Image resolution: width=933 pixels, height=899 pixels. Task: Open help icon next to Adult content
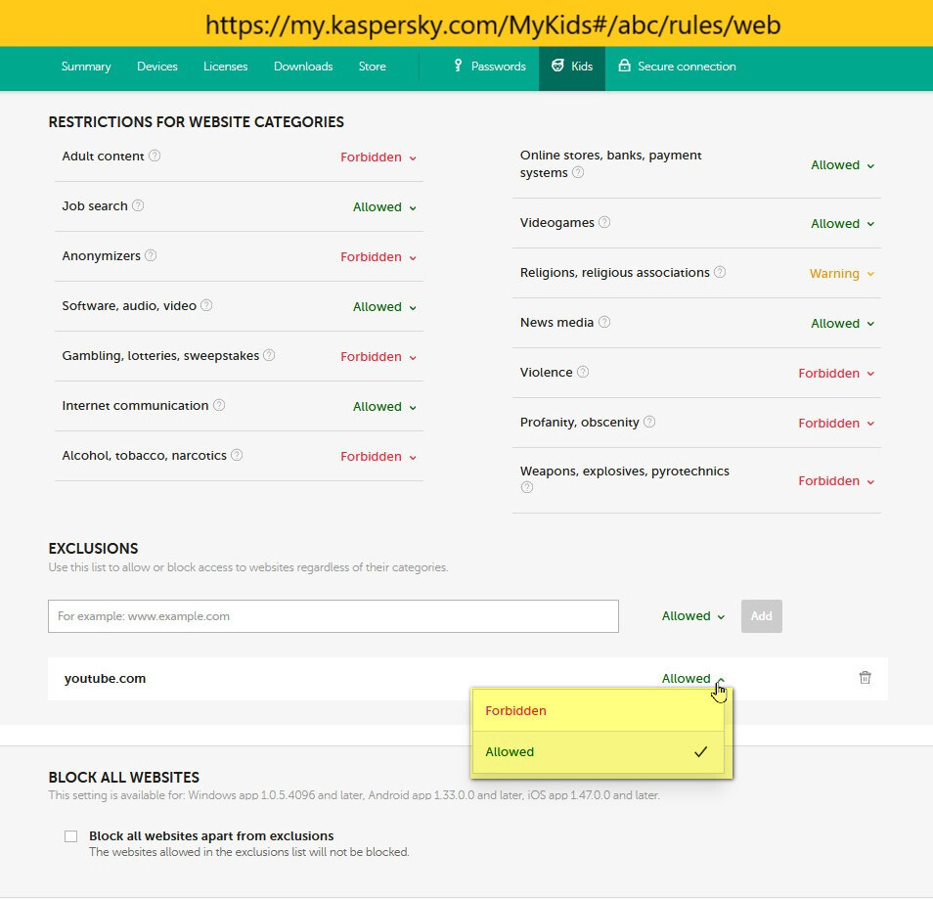[155, 156]
